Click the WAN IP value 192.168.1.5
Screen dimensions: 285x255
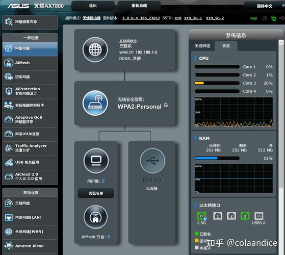tap(146, 53)
